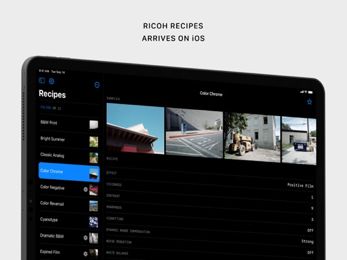
Task: Tap the Color Reversal thumbnail
Action: tap(94, 206)
